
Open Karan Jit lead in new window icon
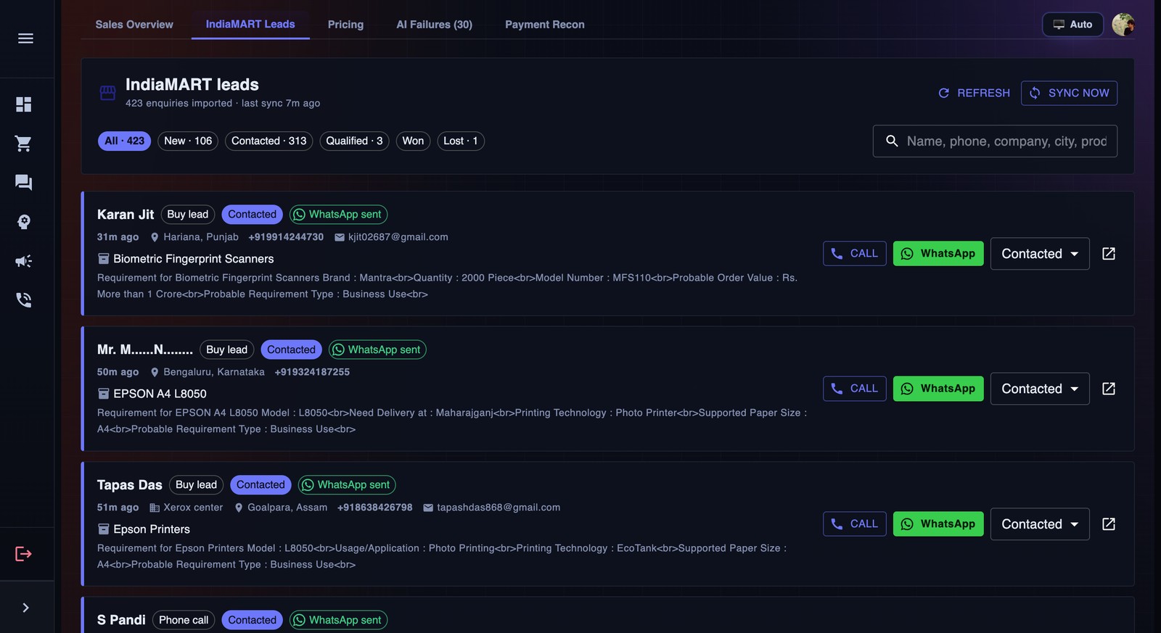click(x=1109, y=254)
